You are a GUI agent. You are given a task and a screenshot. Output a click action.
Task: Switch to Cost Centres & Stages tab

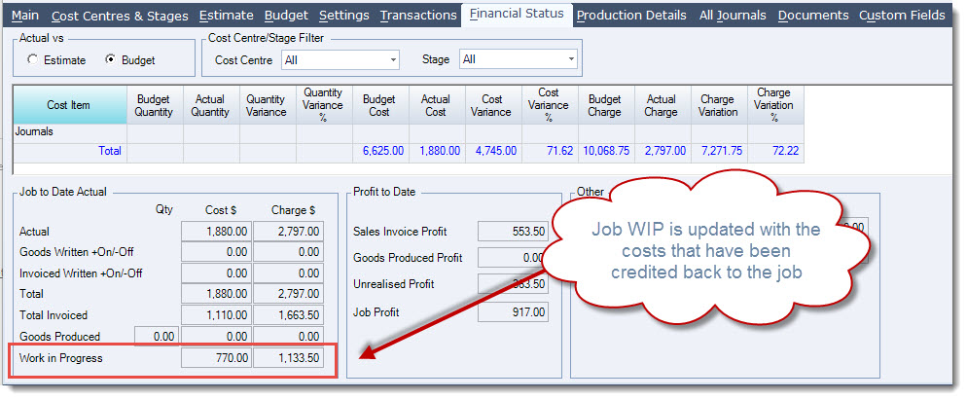click(120, 15)
